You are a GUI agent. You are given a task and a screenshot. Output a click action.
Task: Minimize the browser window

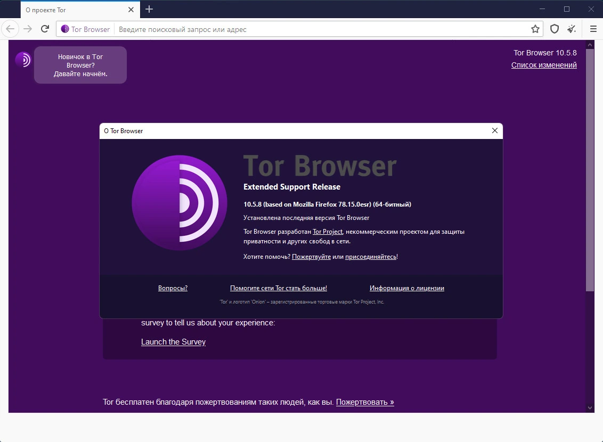tap(542, 9)
